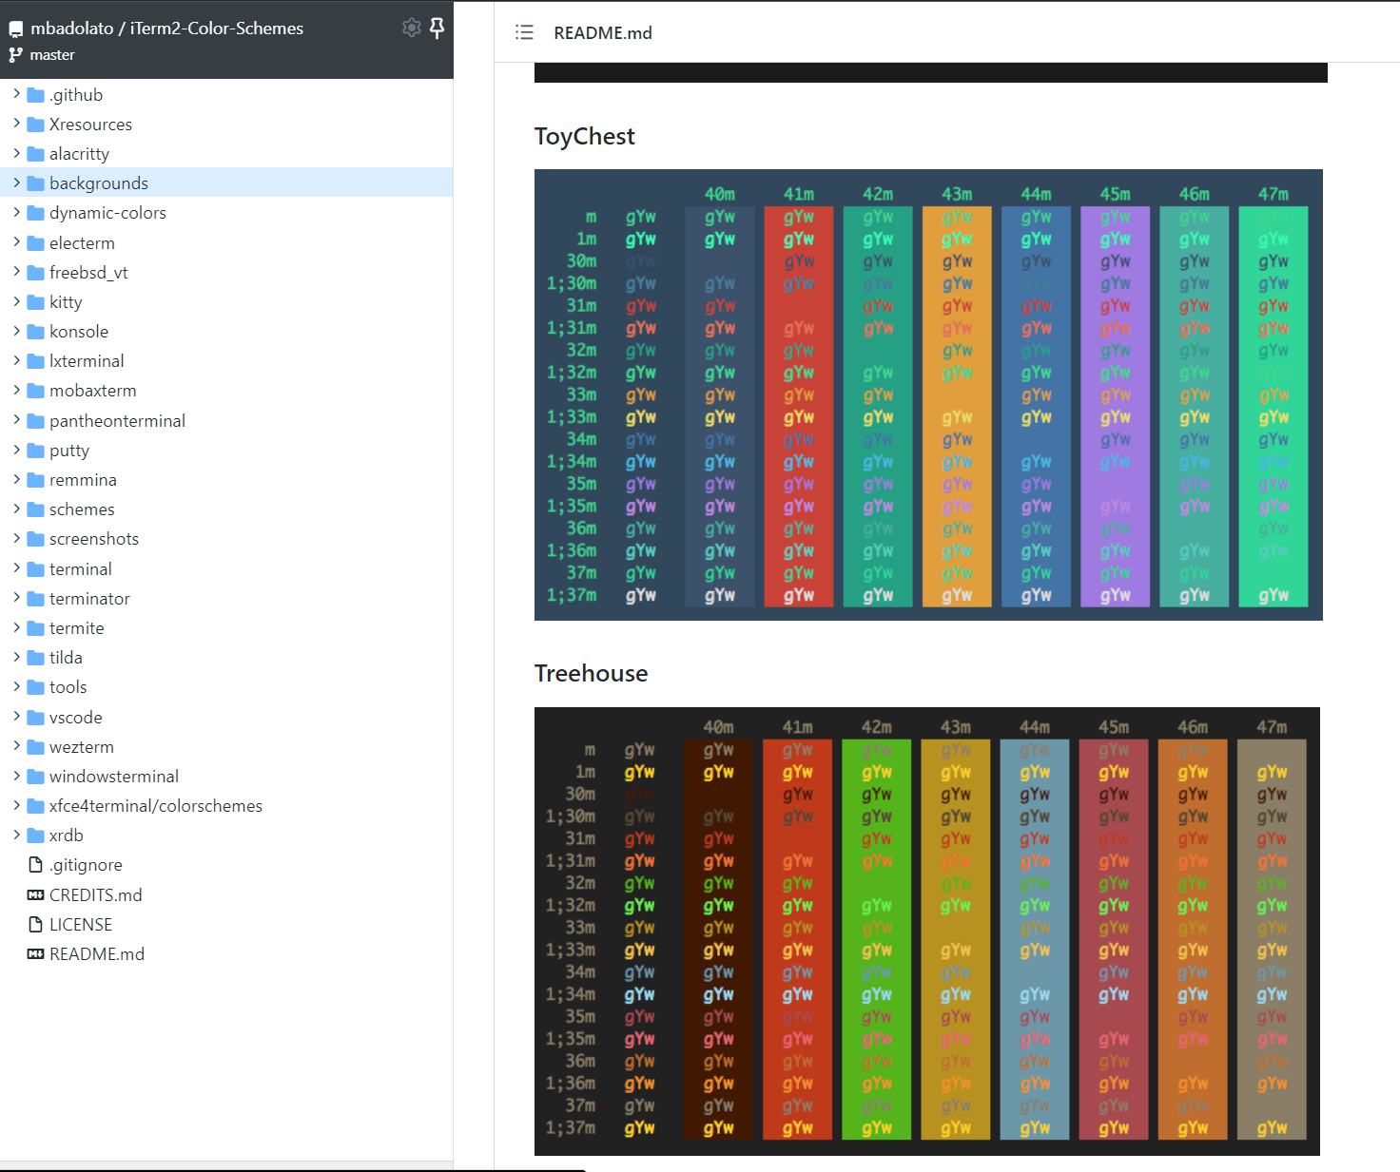
Task: Click the branch icon next to master
Action: tap(16, 55)
